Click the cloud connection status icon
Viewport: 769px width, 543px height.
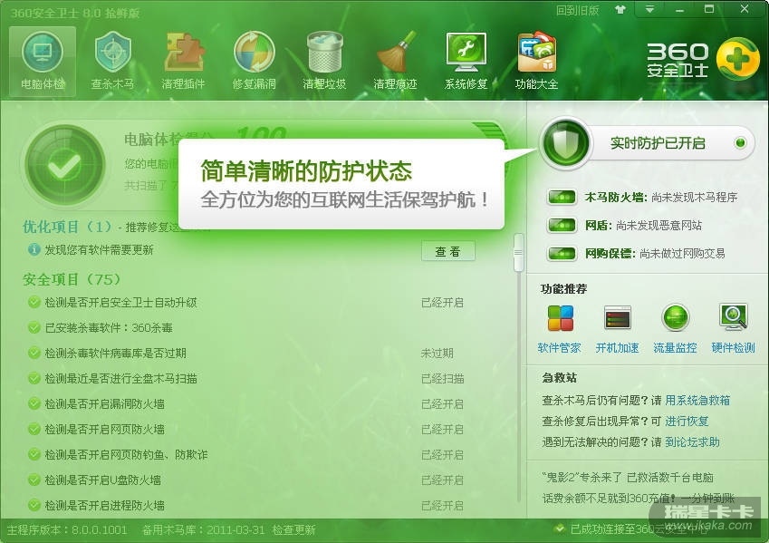559,528
